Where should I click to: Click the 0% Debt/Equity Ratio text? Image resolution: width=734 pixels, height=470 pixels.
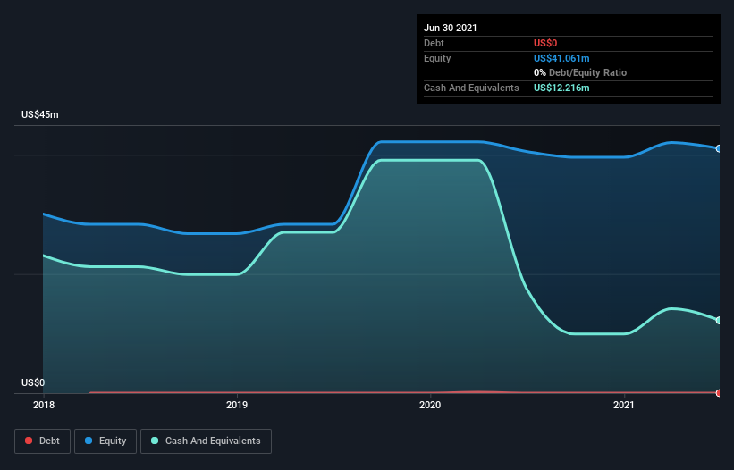point(580,72)
